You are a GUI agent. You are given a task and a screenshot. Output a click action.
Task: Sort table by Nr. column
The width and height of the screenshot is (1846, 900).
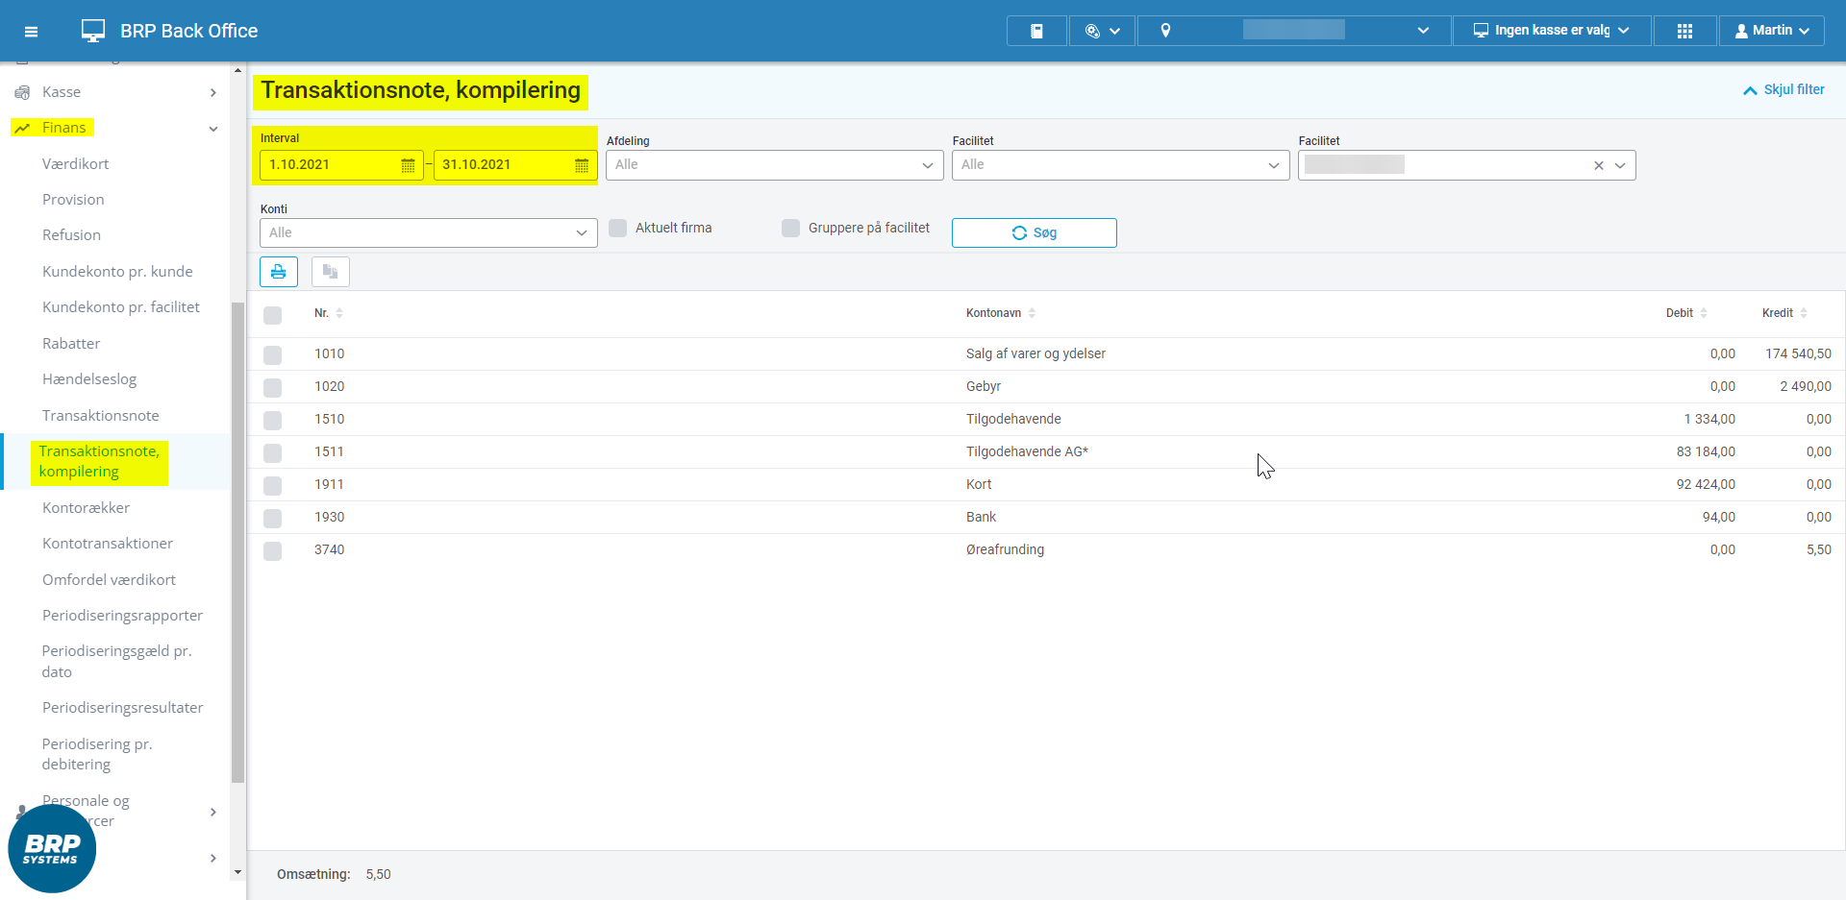click(x=328, y=313)
